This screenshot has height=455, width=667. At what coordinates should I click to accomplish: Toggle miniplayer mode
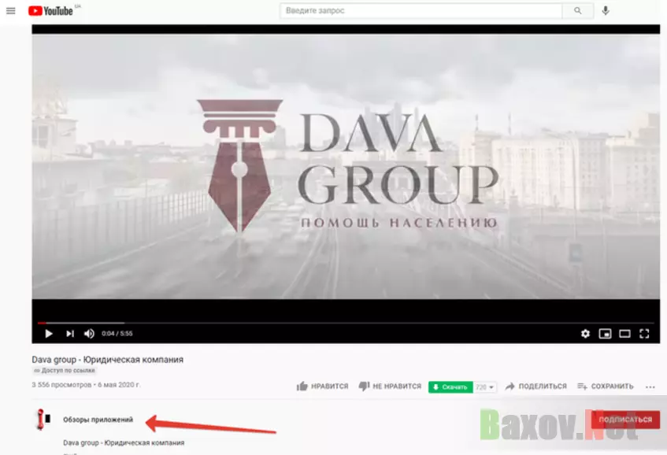[605, 333]
